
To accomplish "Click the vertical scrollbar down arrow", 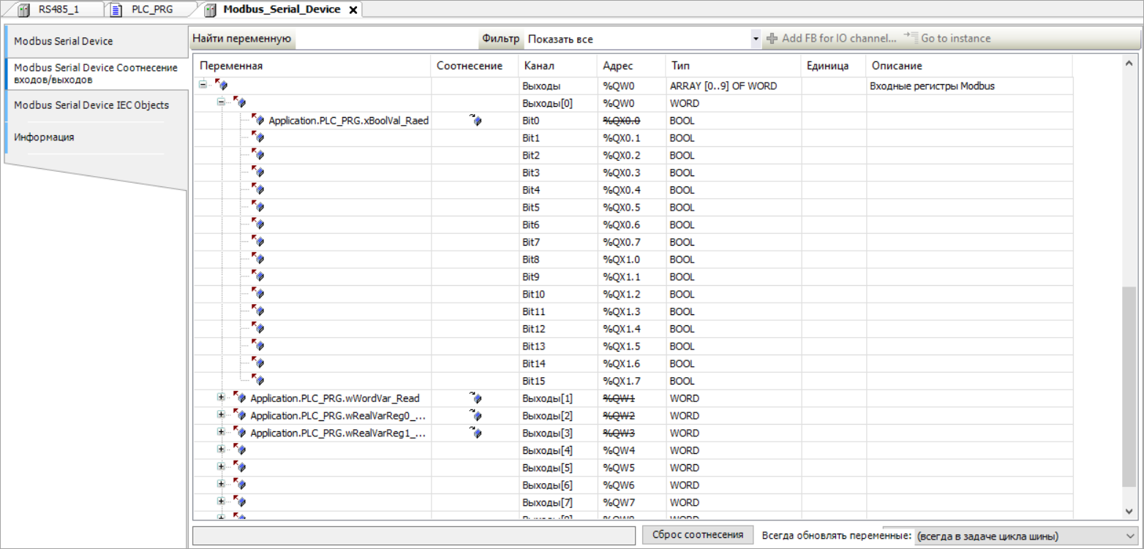I will click(x=1129, y=510).
